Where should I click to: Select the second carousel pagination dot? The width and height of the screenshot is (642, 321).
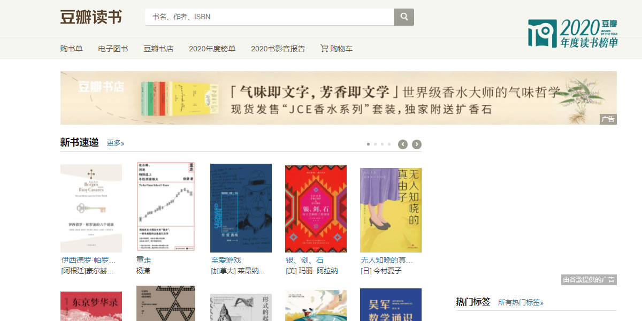(375, 144)
